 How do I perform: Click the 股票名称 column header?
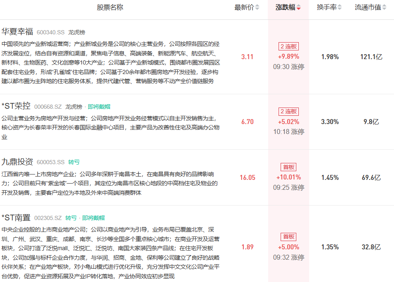[110, 7]
